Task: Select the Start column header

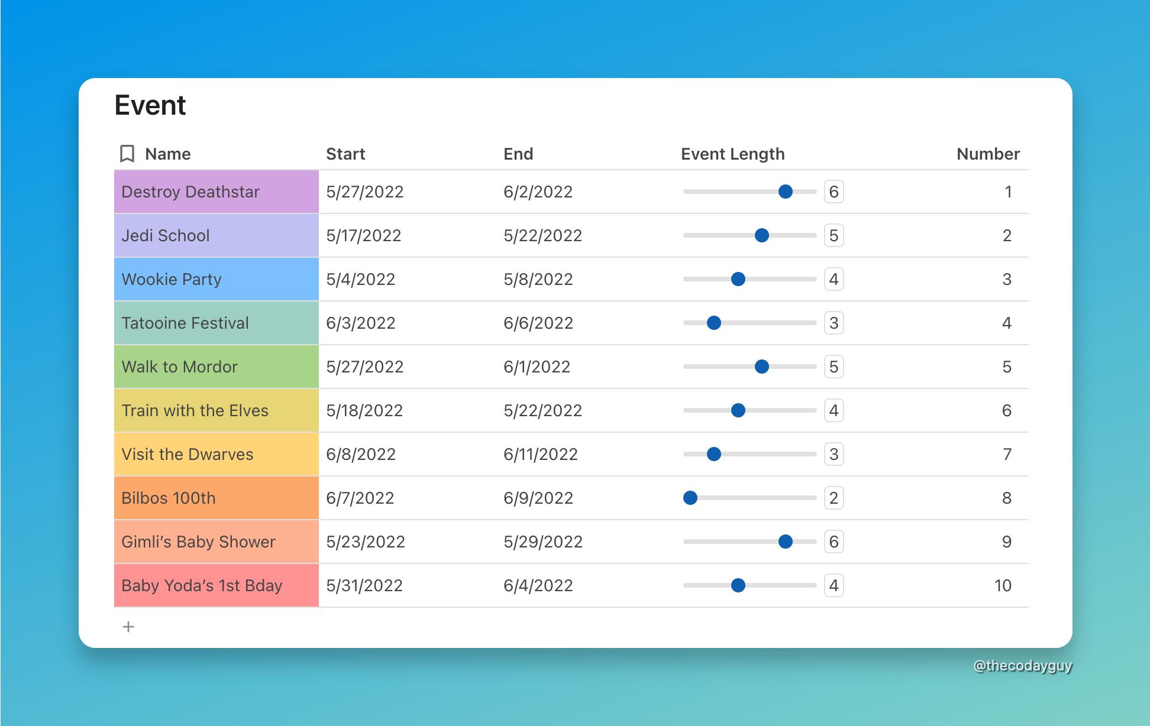Action: pos(345,154)
